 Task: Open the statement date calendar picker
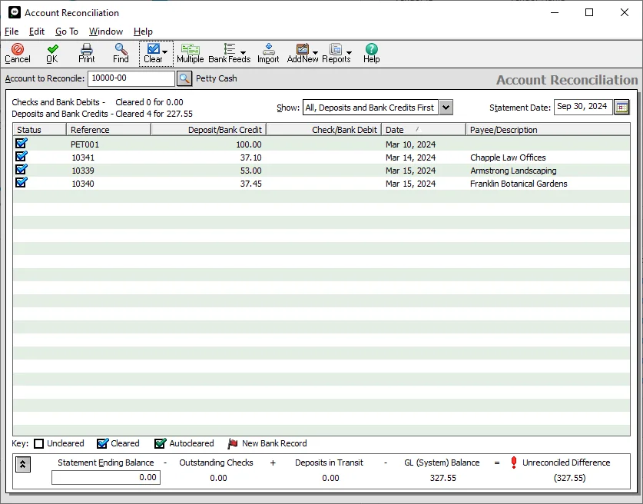pos(621,107)
